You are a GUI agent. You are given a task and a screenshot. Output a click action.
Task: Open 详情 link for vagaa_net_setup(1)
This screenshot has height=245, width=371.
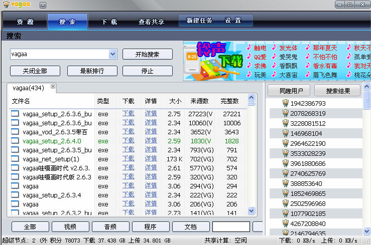pyautogui.click(x=151, y=159)
